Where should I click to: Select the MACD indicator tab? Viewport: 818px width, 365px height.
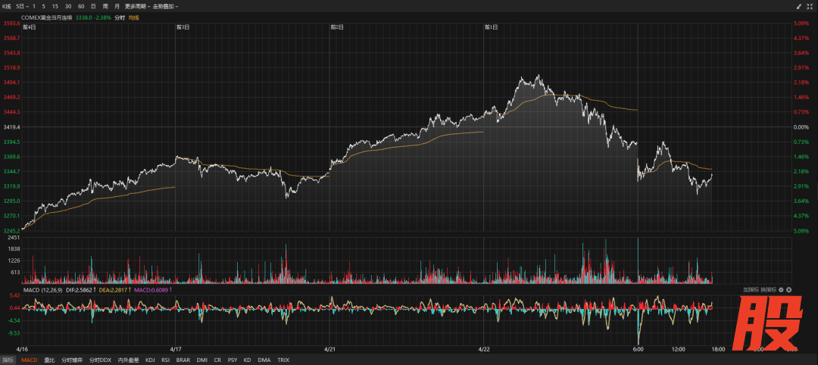click(x=29, y=360)
